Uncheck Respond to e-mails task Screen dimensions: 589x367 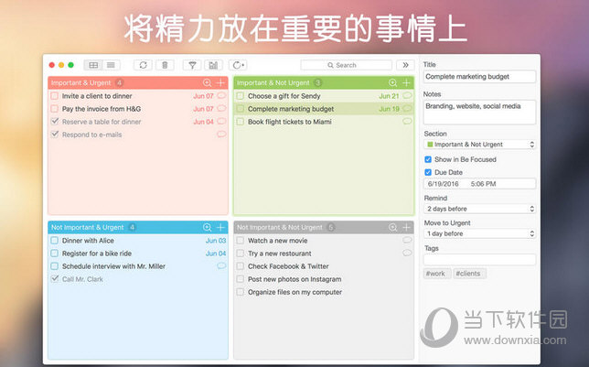(x=55, y=135)
